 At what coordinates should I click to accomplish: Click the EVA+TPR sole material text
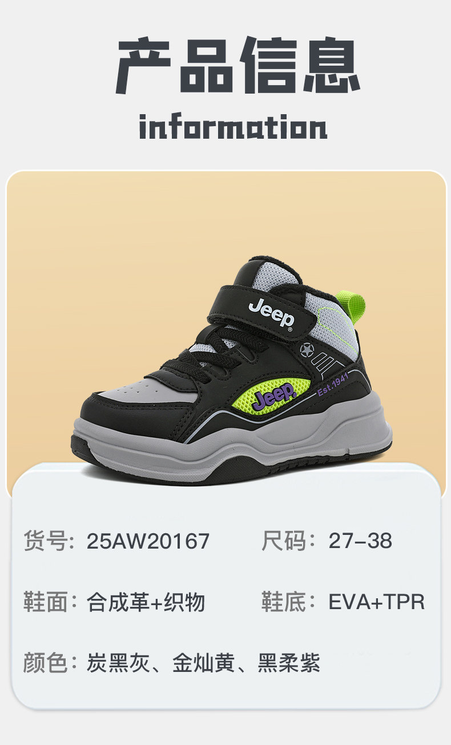377,602
